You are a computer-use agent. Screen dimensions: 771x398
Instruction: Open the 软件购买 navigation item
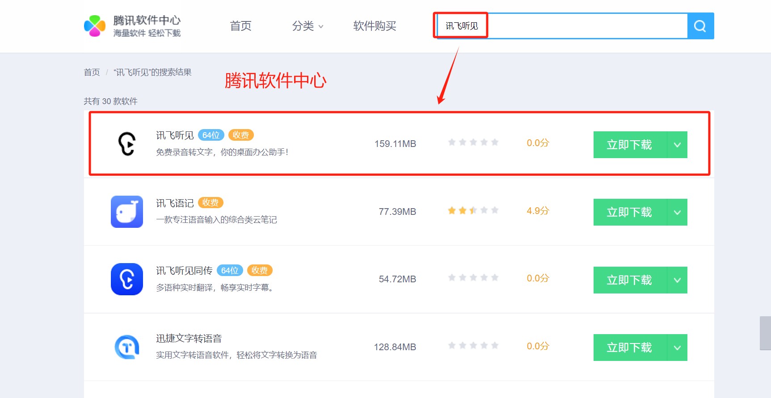[x=375, y=26]
